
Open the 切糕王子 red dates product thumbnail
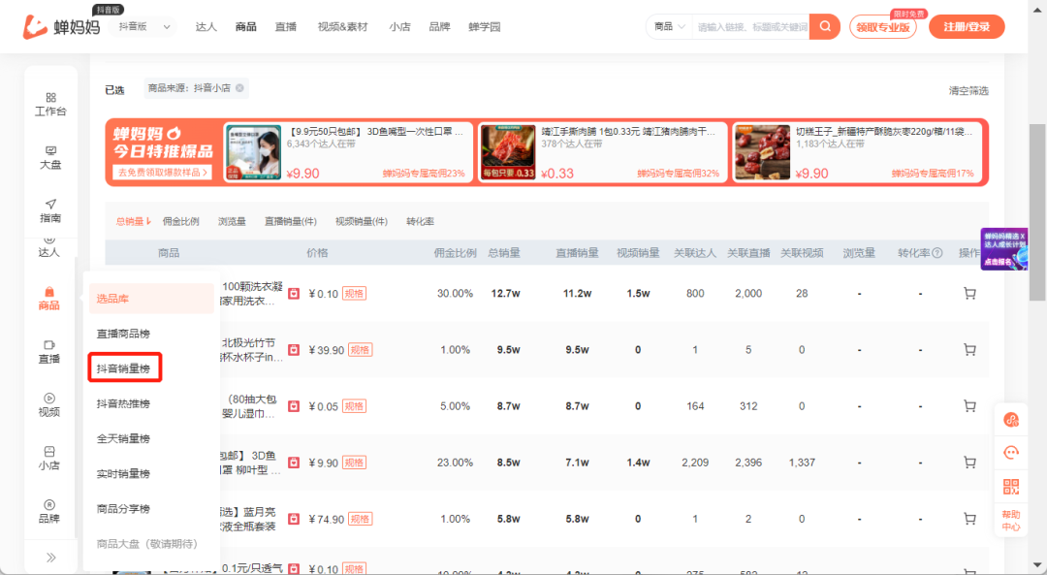tap(763, 152)
